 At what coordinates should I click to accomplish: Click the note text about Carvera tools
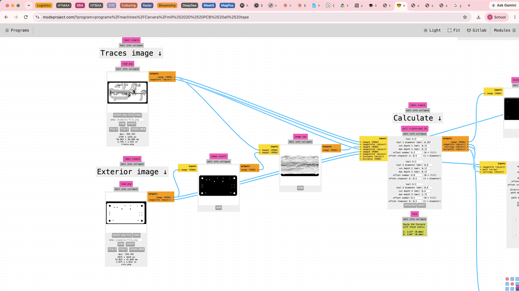coord(415,229)
